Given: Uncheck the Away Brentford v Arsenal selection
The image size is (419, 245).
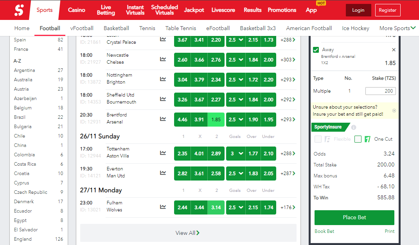Looking at the screenshot, I should 316,50.
